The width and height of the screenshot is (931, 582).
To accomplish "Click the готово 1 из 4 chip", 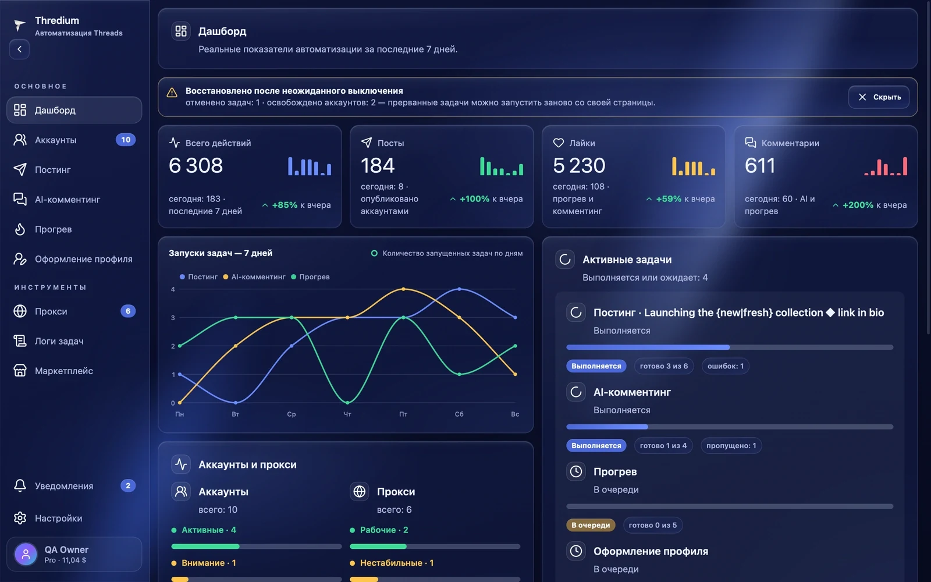I will tap(663, 446).
